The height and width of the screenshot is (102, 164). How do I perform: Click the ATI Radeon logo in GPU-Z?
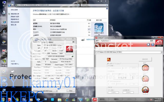69,49
